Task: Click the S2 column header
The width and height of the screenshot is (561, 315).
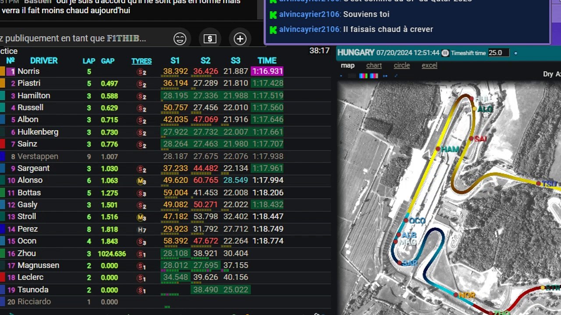Action: click(205, 61)
